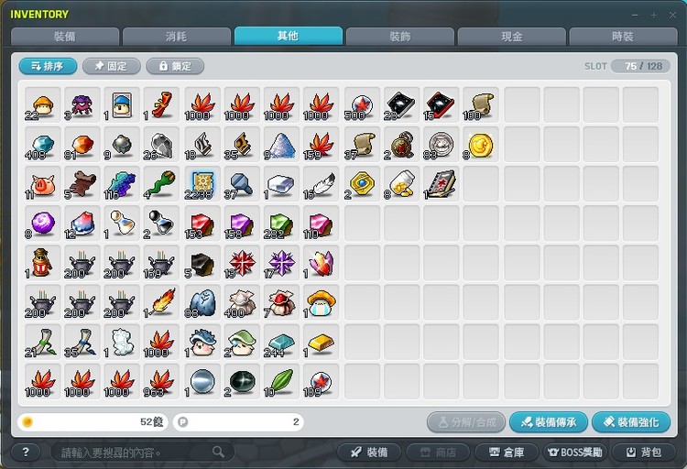Select the flaming feather item with quantity 1
Viewport: 687px width, 469px height.
(161, 302)
